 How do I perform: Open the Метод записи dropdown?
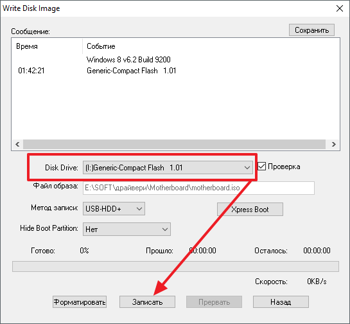[114, 209]
